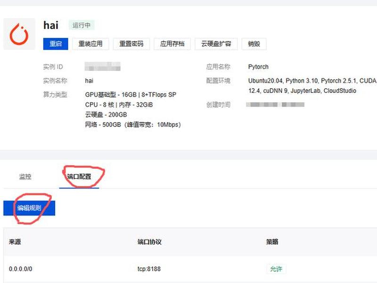This screenshot has width=377, height=283.
Task: Click the blurred 创建时间 value
Action: pos(275,105)
